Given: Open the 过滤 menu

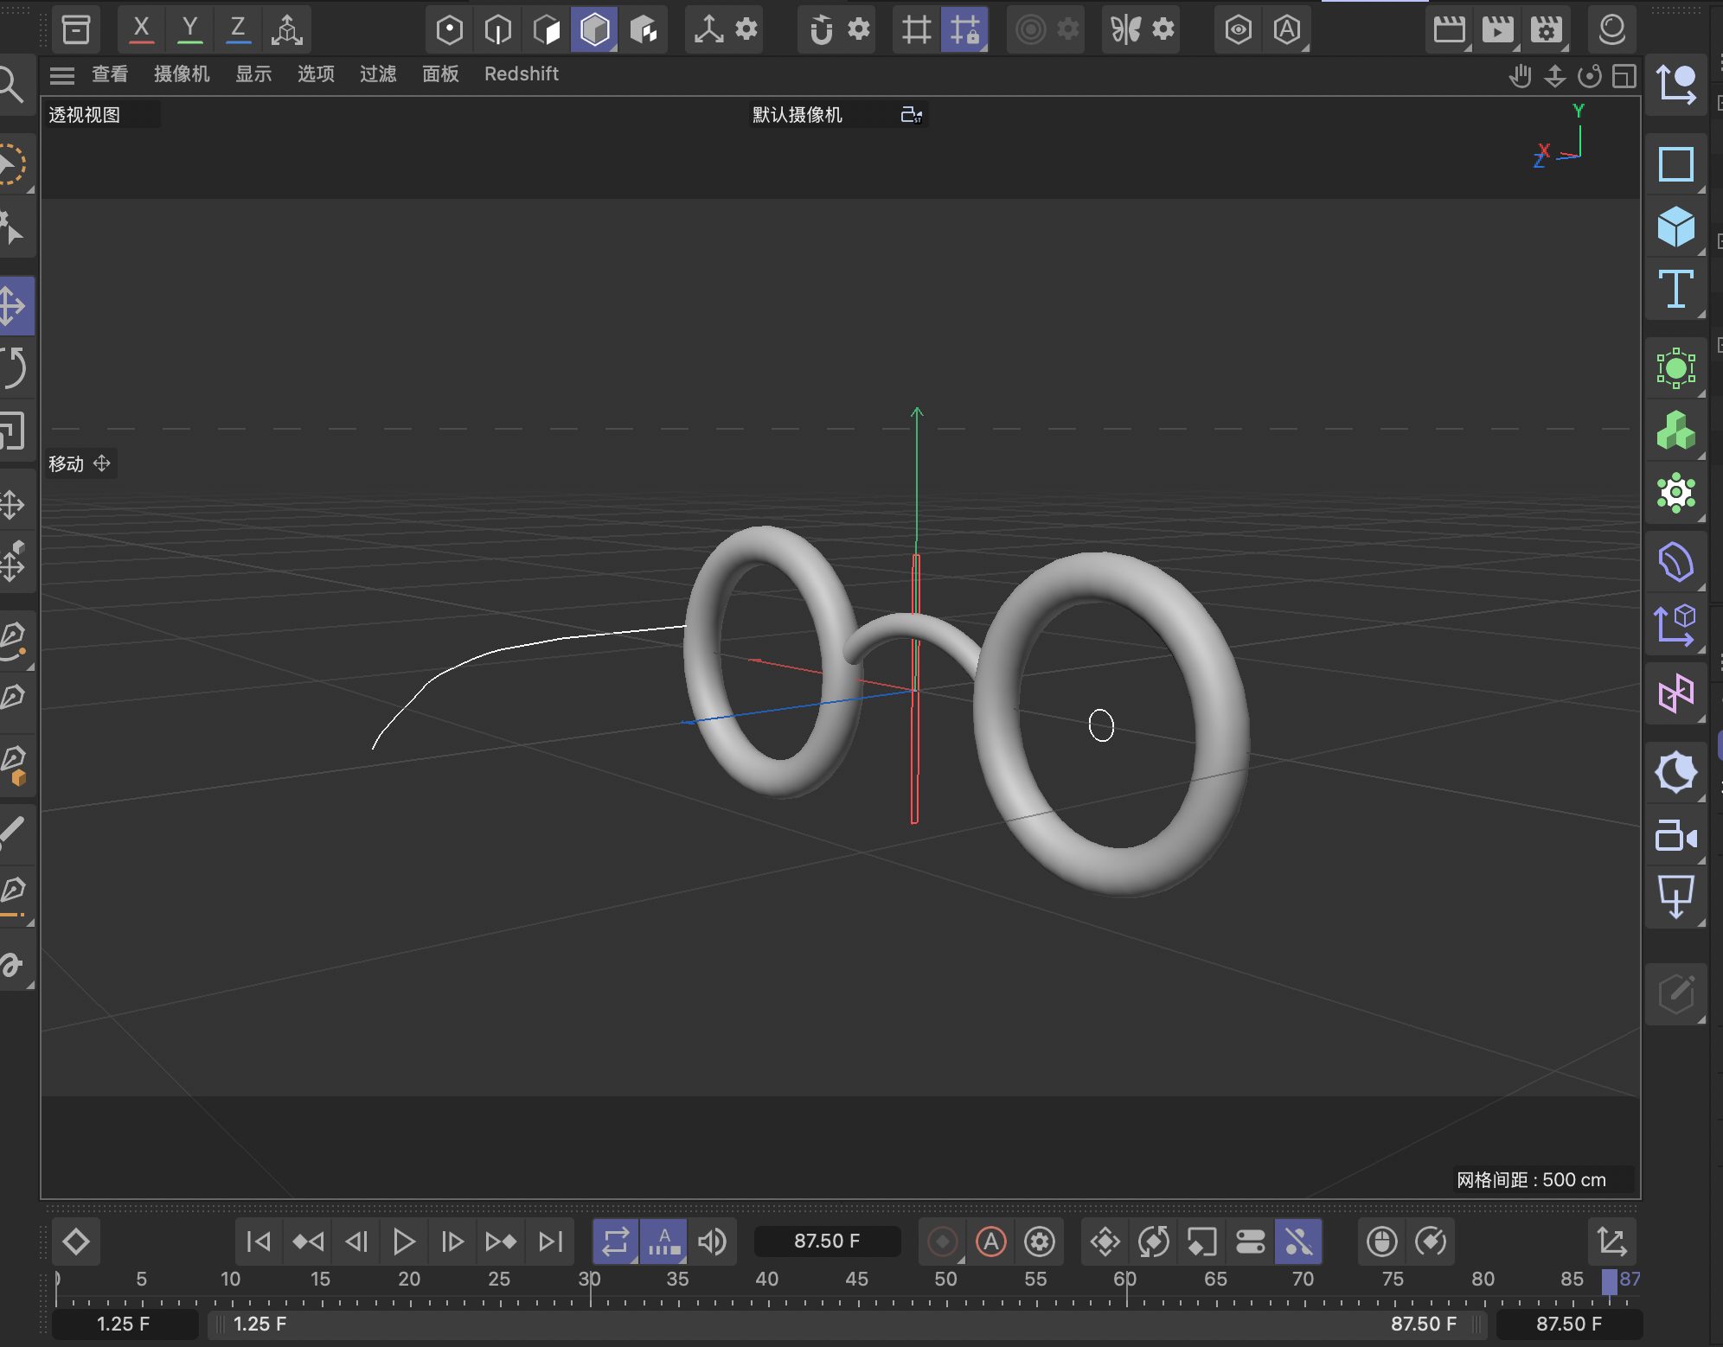Looking at the screenshot, I should click(378, 74).
